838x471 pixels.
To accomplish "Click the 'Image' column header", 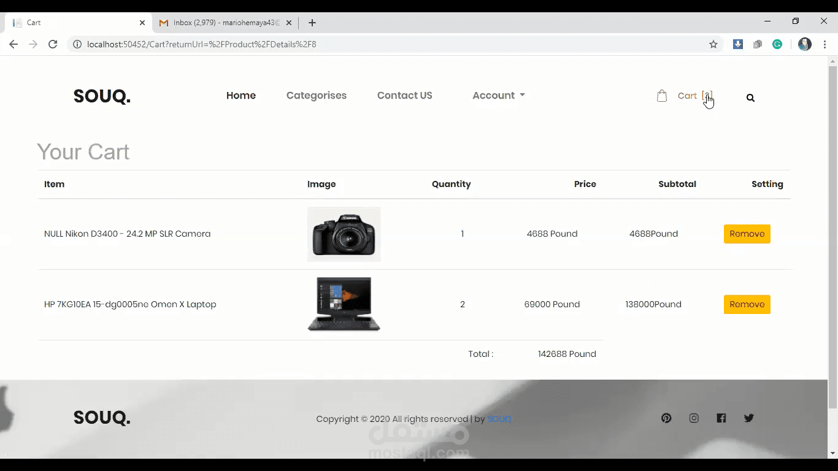I will tap(321, 184).
